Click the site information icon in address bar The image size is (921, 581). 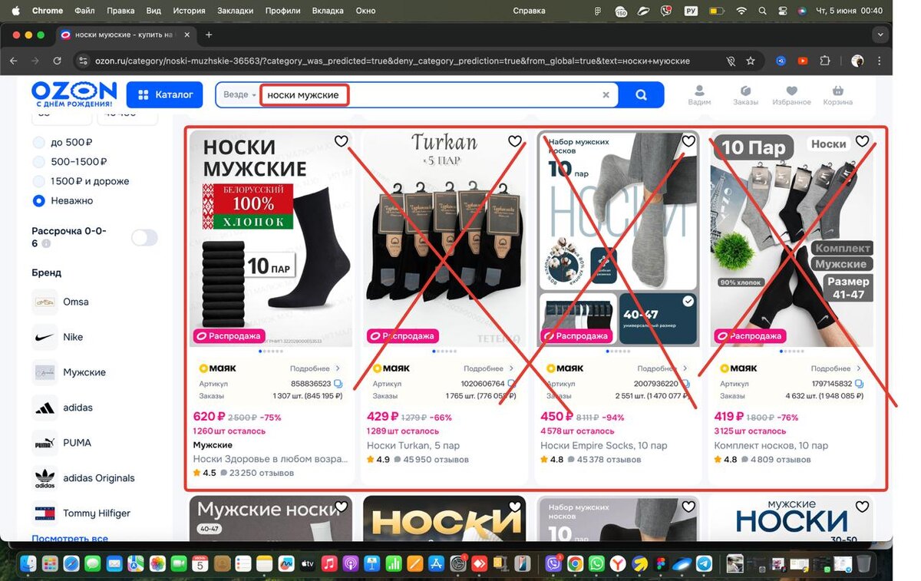84,61
